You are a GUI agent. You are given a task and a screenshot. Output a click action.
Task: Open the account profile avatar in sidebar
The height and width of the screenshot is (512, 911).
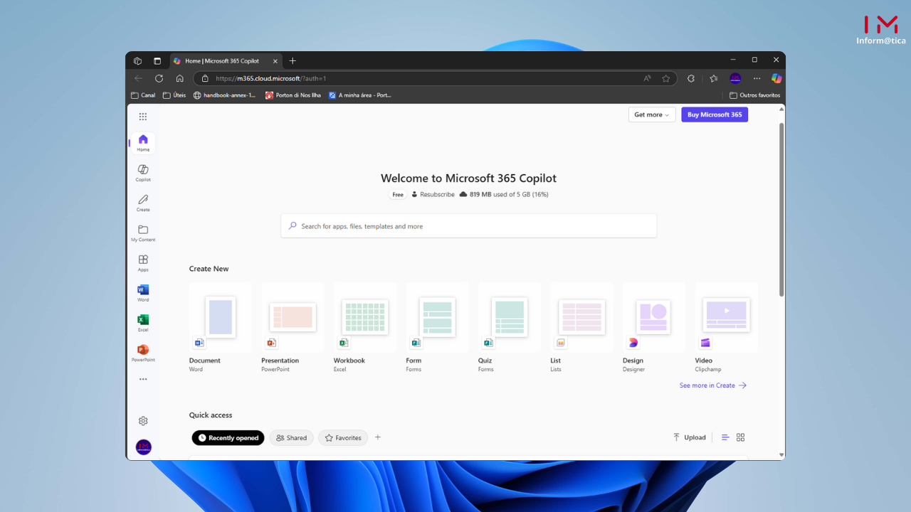pos(144,447)
